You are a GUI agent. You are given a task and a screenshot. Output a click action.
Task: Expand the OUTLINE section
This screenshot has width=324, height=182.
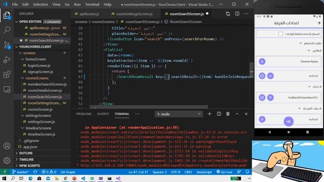pos(43,153)
